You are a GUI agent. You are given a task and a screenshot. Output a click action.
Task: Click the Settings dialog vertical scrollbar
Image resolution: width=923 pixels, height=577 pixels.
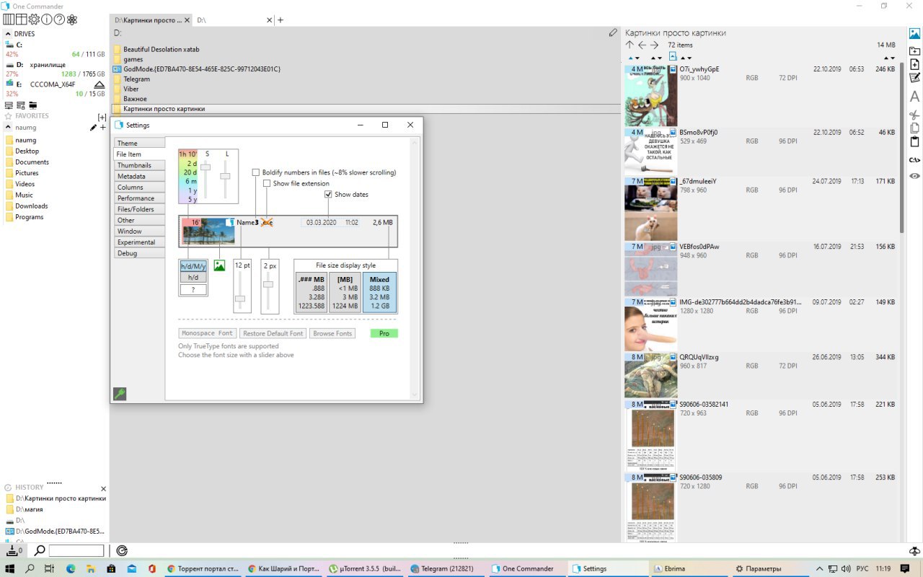pyautogui.click(x=415, y=268)
